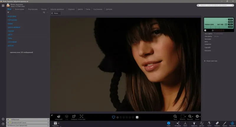Open the Правка edit brush icon
This screenshot has height=127, width=236.
(x=224, y=124)
